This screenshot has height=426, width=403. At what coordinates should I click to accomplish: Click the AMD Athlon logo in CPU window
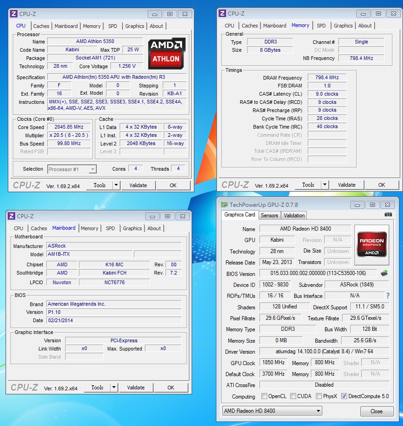pos(166,53)
